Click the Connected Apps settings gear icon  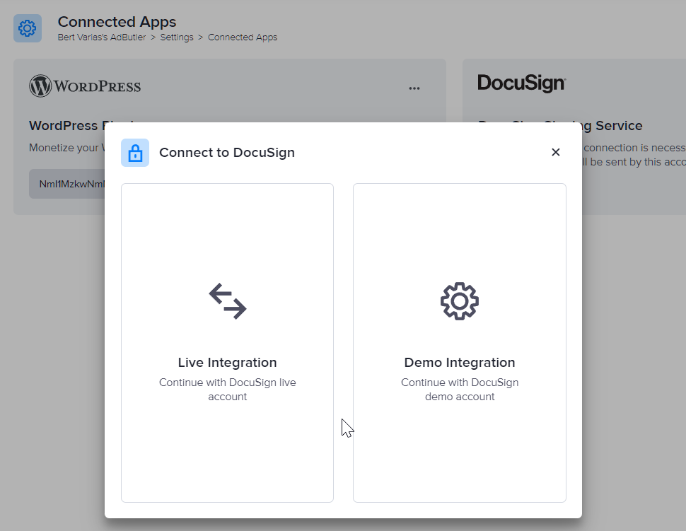pos(28,28)
